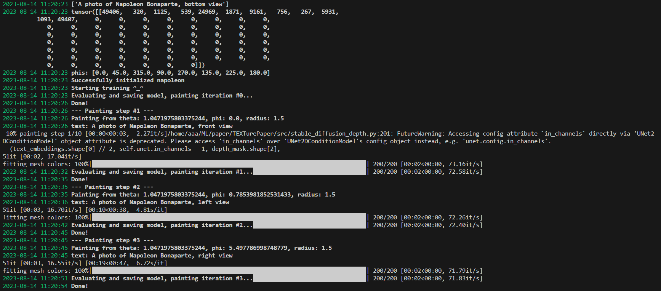
Task: Click the '10% painting step 1/10' progress text
Action: coord(44,134)
